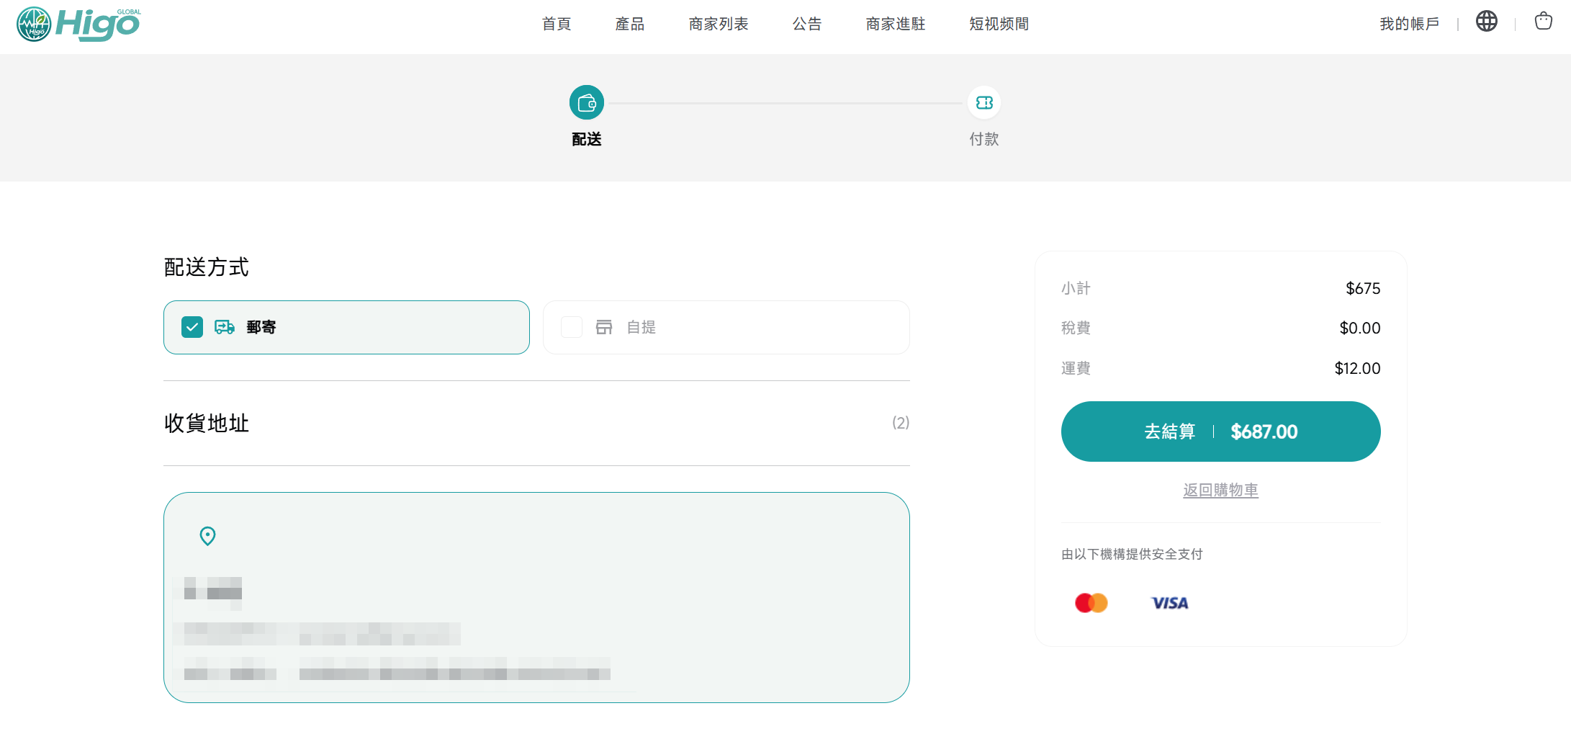Select the blurred shipping address card

click(x=536, y=597)
